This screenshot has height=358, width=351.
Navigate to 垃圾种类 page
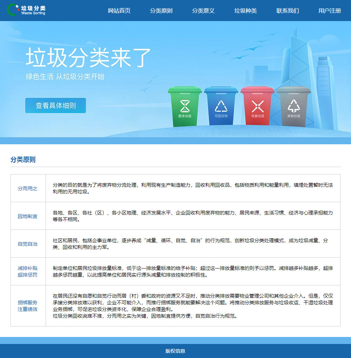[x=245, y=11]
